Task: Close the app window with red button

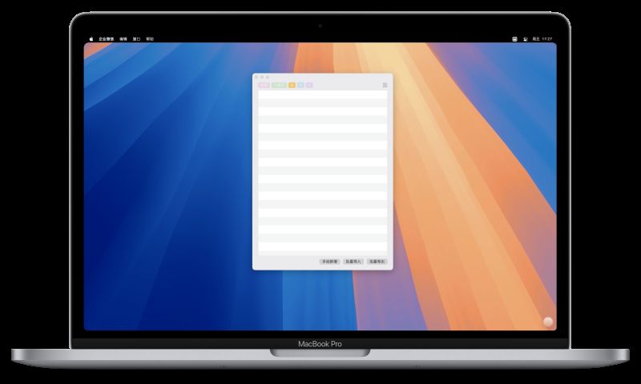Action: point(256,77)
